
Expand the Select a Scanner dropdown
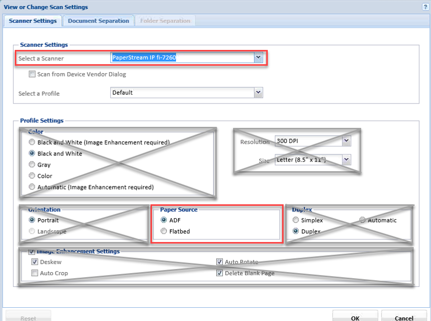[258, 58]
